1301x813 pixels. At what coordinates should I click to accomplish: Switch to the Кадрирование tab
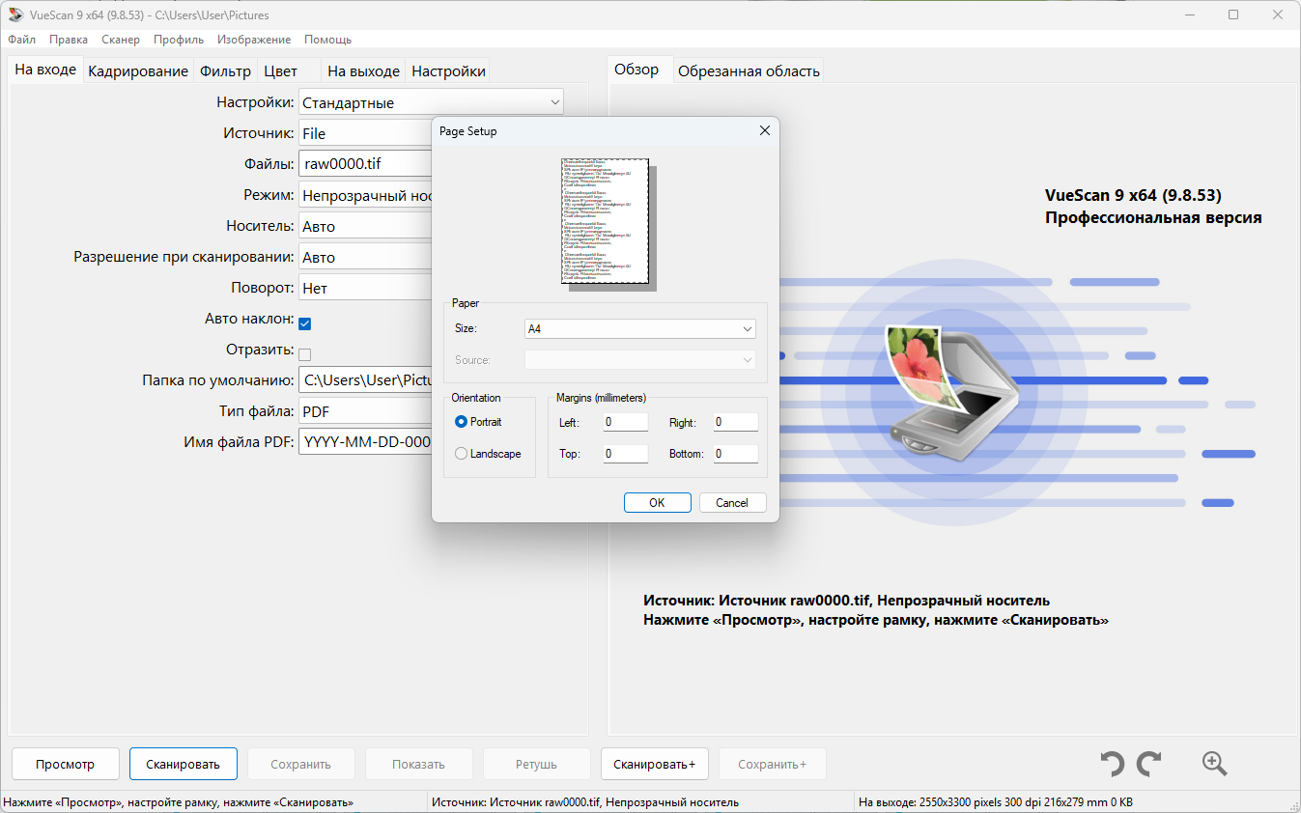pos(138,71)
